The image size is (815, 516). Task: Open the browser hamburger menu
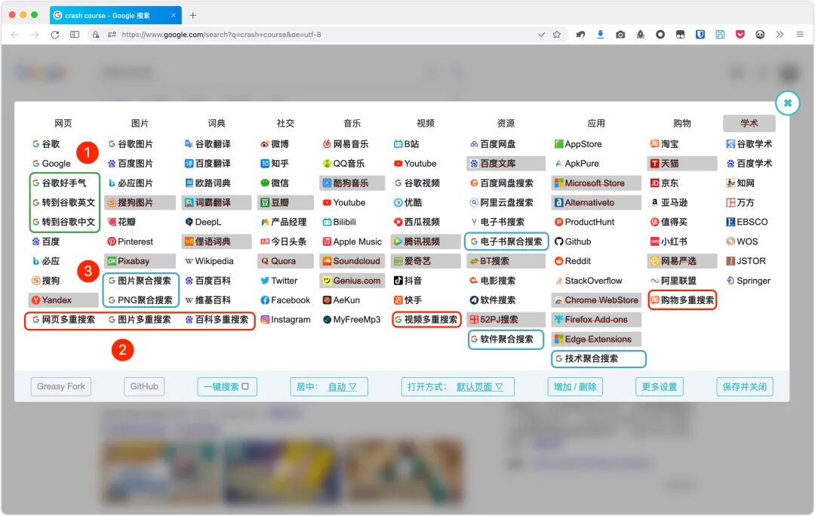(x=800, y=34)
